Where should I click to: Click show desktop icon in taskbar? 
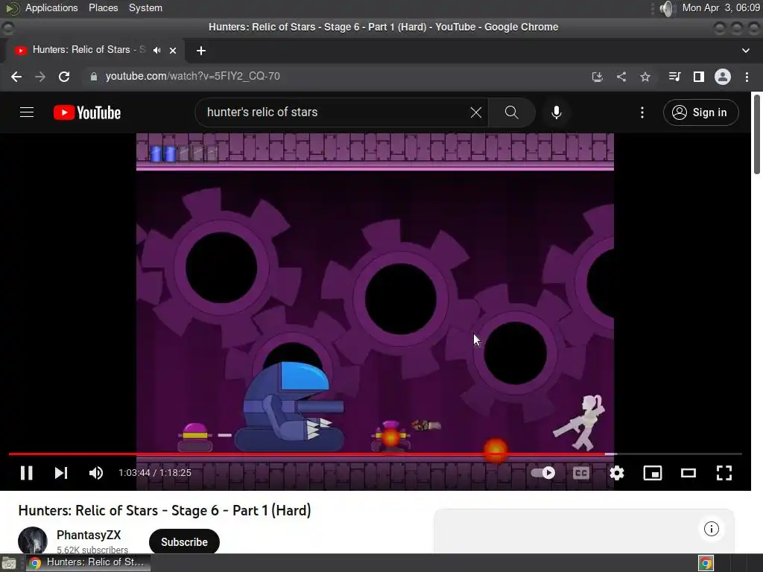point(9,563)
